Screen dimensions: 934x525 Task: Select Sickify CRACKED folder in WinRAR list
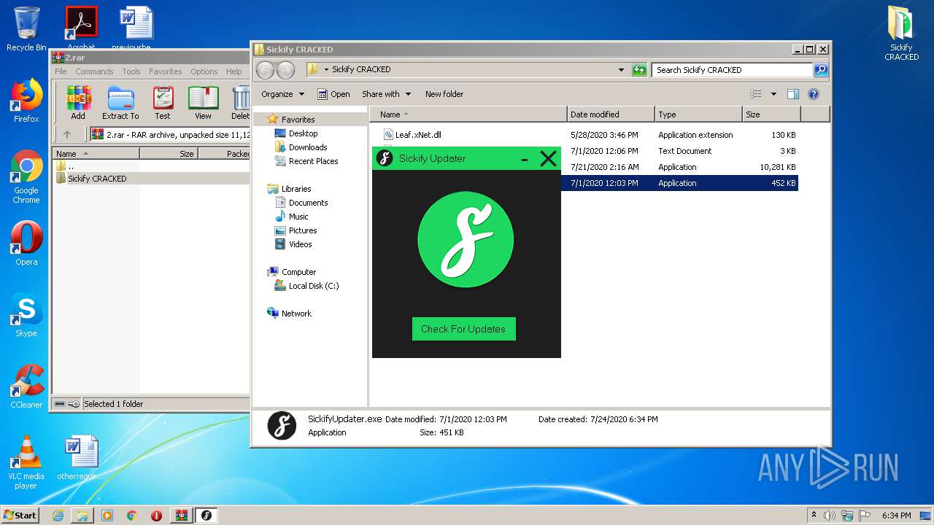[x=97, y=179]
